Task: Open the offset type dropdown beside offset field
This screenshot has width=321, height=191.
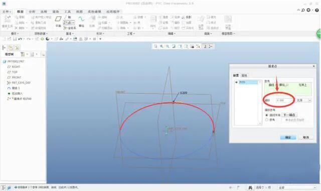Action: 304,100
